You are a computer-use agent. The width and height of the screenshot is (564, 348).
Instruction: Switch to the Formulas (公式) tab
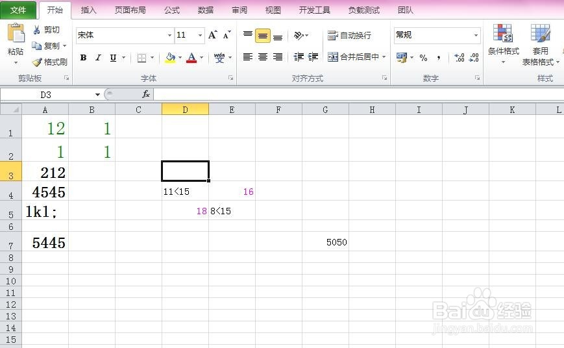coord(171,10)
